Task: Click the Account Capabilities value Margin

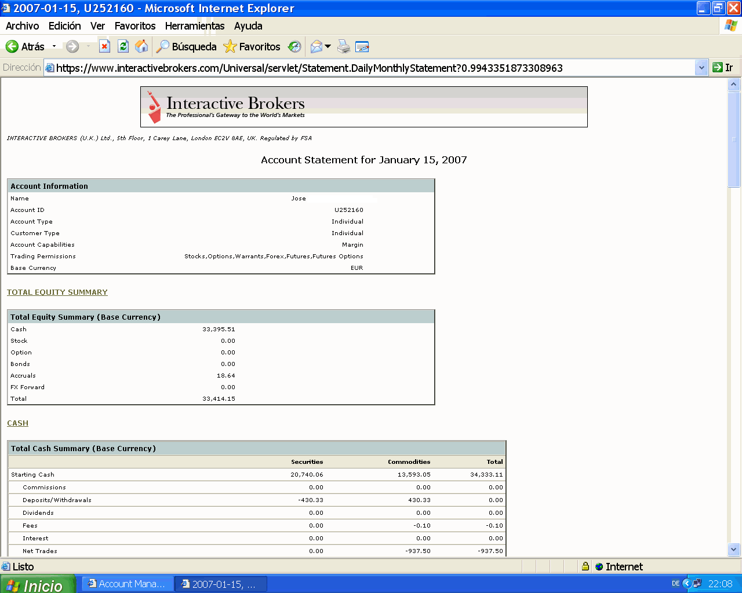Action: 352,245
